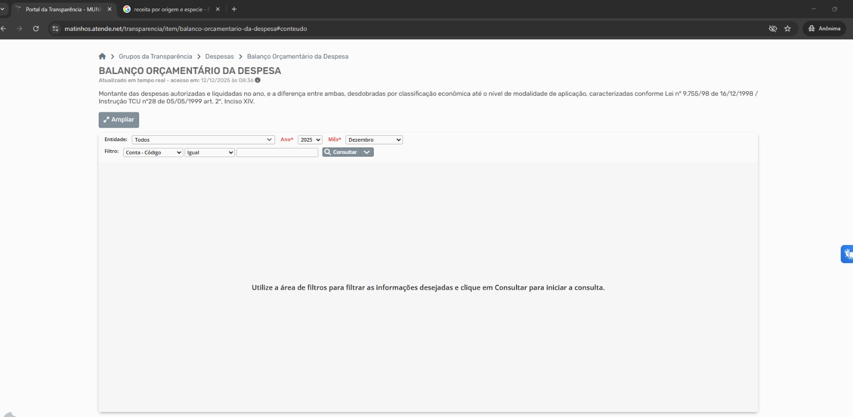Viewport: 853px width, 417px height.
Task: Select a year in Ano dropdown
Action: coord(310,140)
